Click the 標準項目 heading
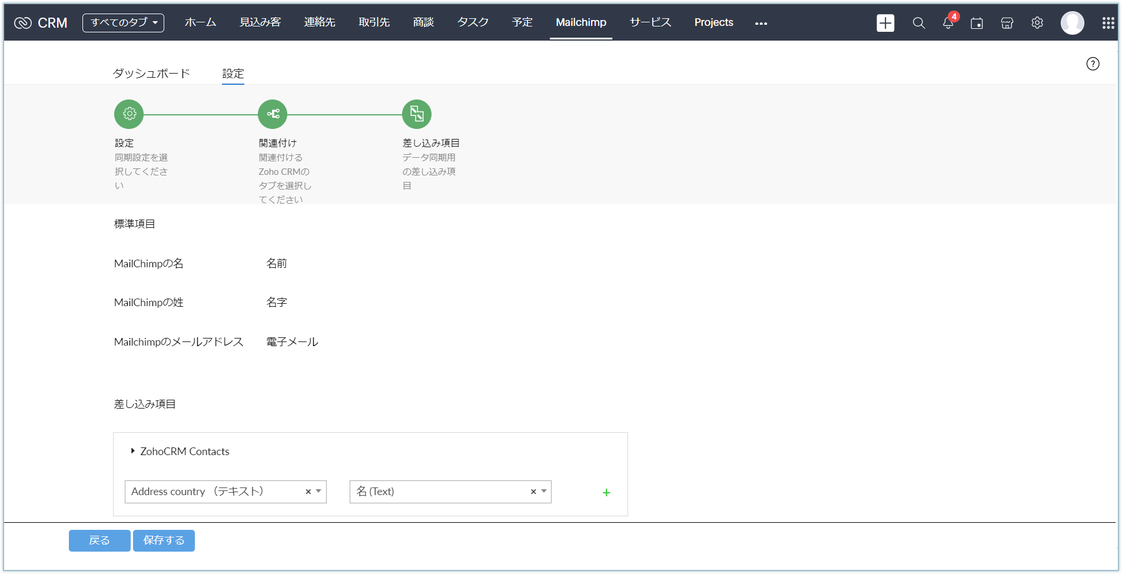Image resolution: width=1122 pixels, height=574 pixels. click(135, 224)
